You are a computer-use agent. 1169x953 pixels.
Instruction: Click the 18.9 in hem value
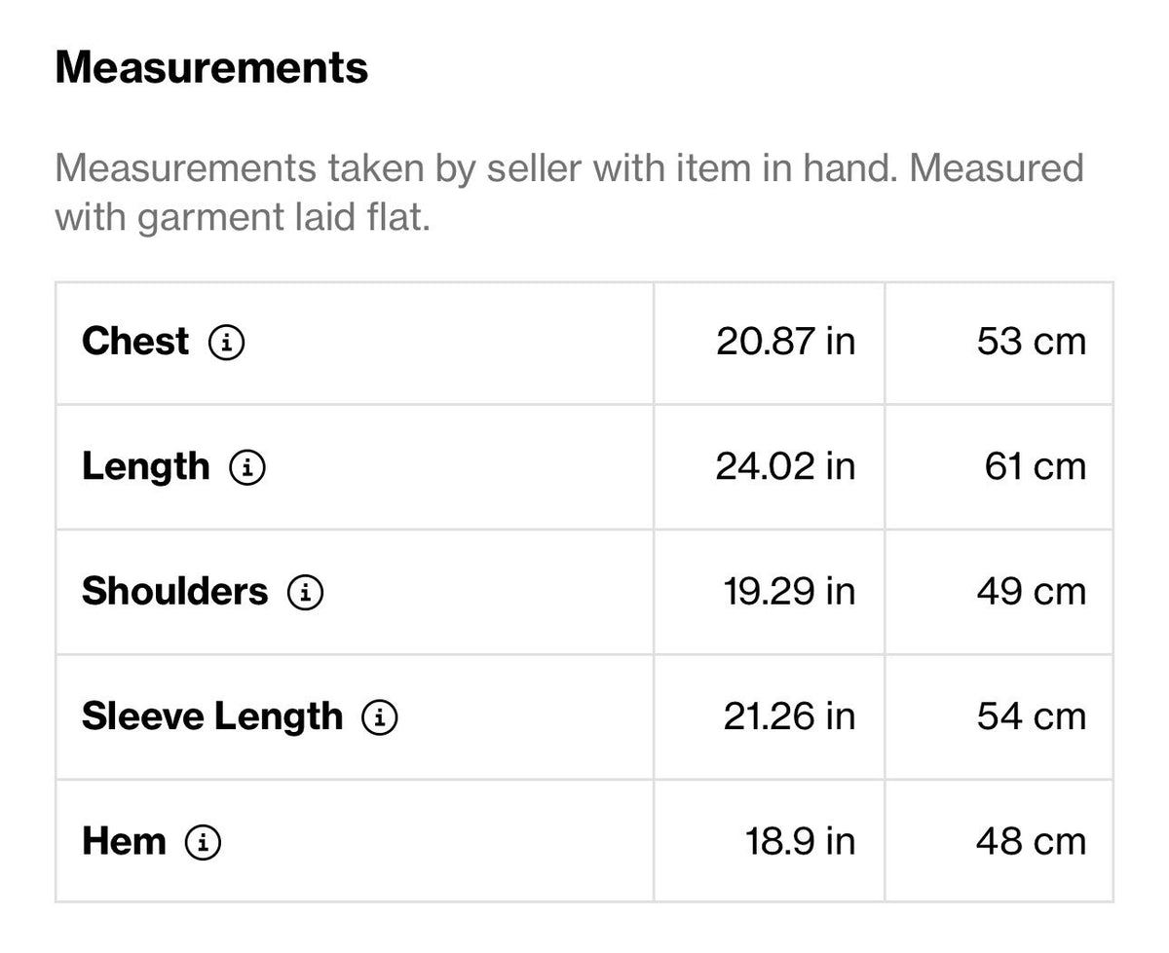(x=801, y=842)
